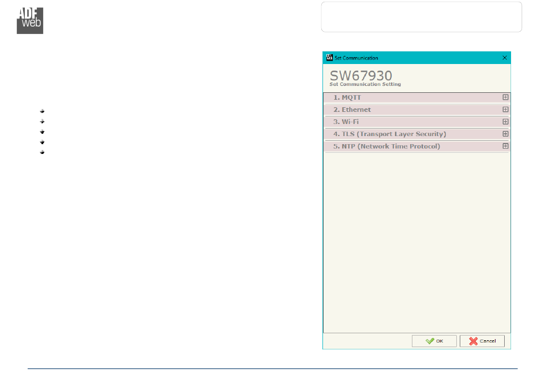Click the ADFweb logo
Screen dimensions: 548x380
[30, 21]
